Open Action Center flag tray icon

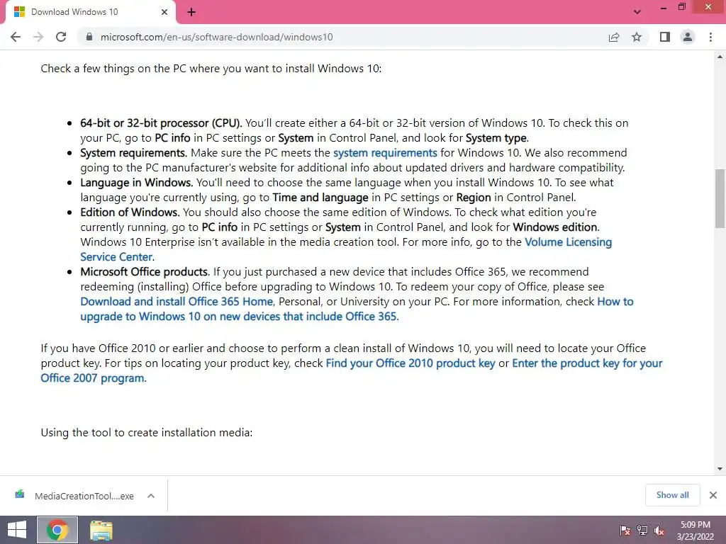pyautogui.click(x=625, y=531)
